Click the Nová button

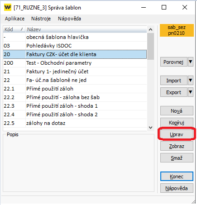(x=177, y=111)
